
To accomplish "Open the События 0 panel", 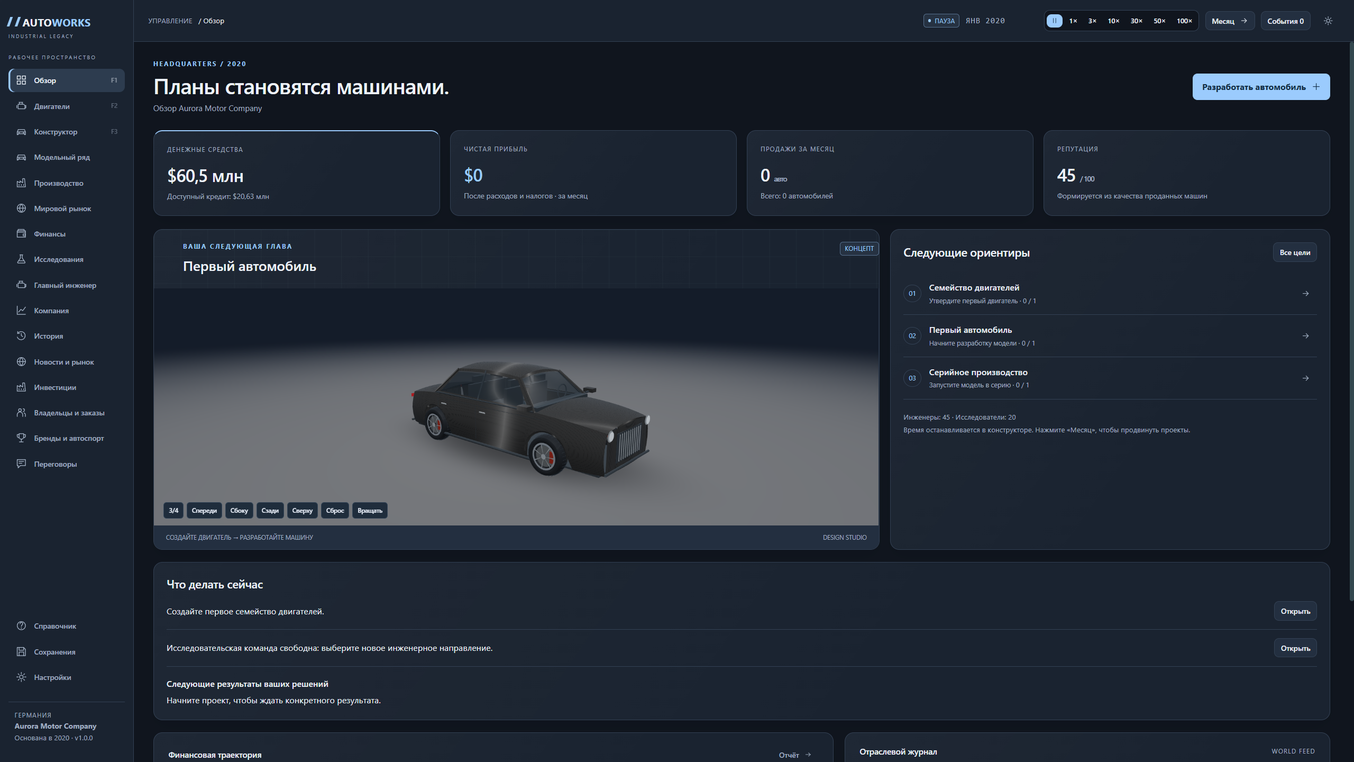I will pos(1285,21).
